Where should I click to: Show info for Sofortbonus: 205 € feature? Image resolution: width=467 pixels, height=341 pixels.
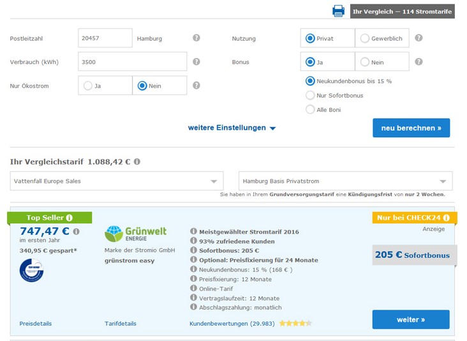(x=193, y=251)
